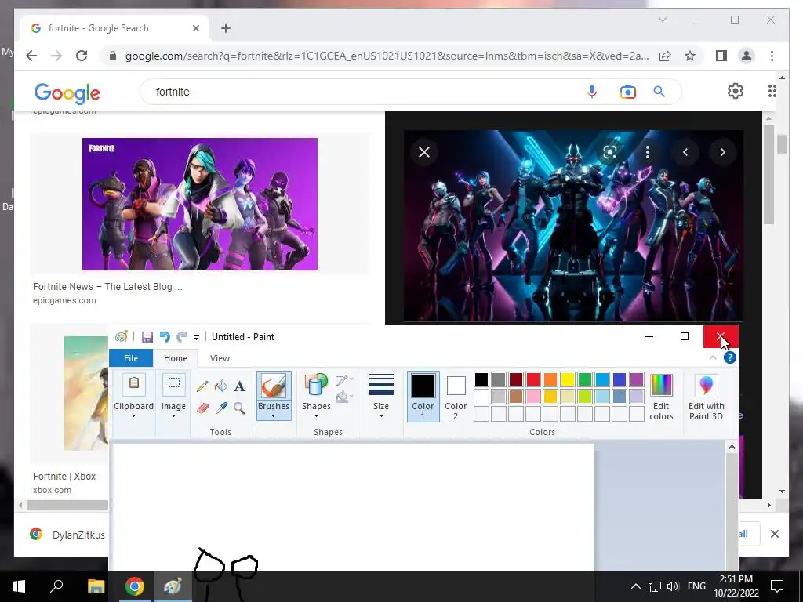Screen dimensions: 803x602
Task: Click Google search by image camera icon
Action: pos(628,92)
